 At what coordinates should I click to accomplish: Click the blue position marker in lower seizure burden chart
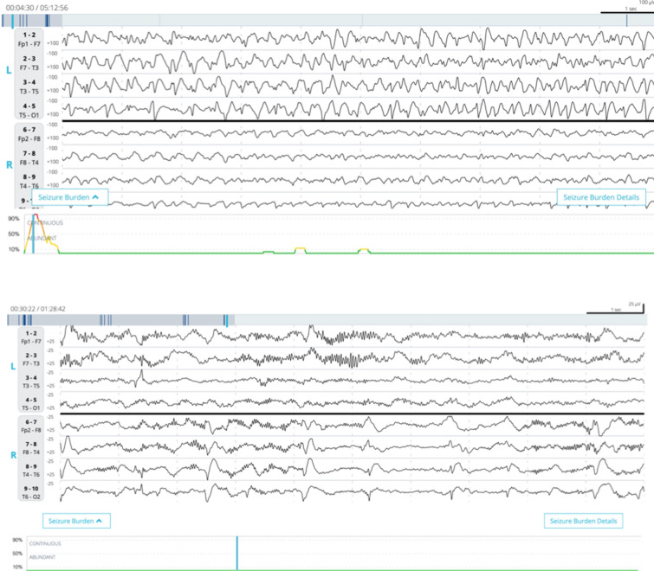236,553
